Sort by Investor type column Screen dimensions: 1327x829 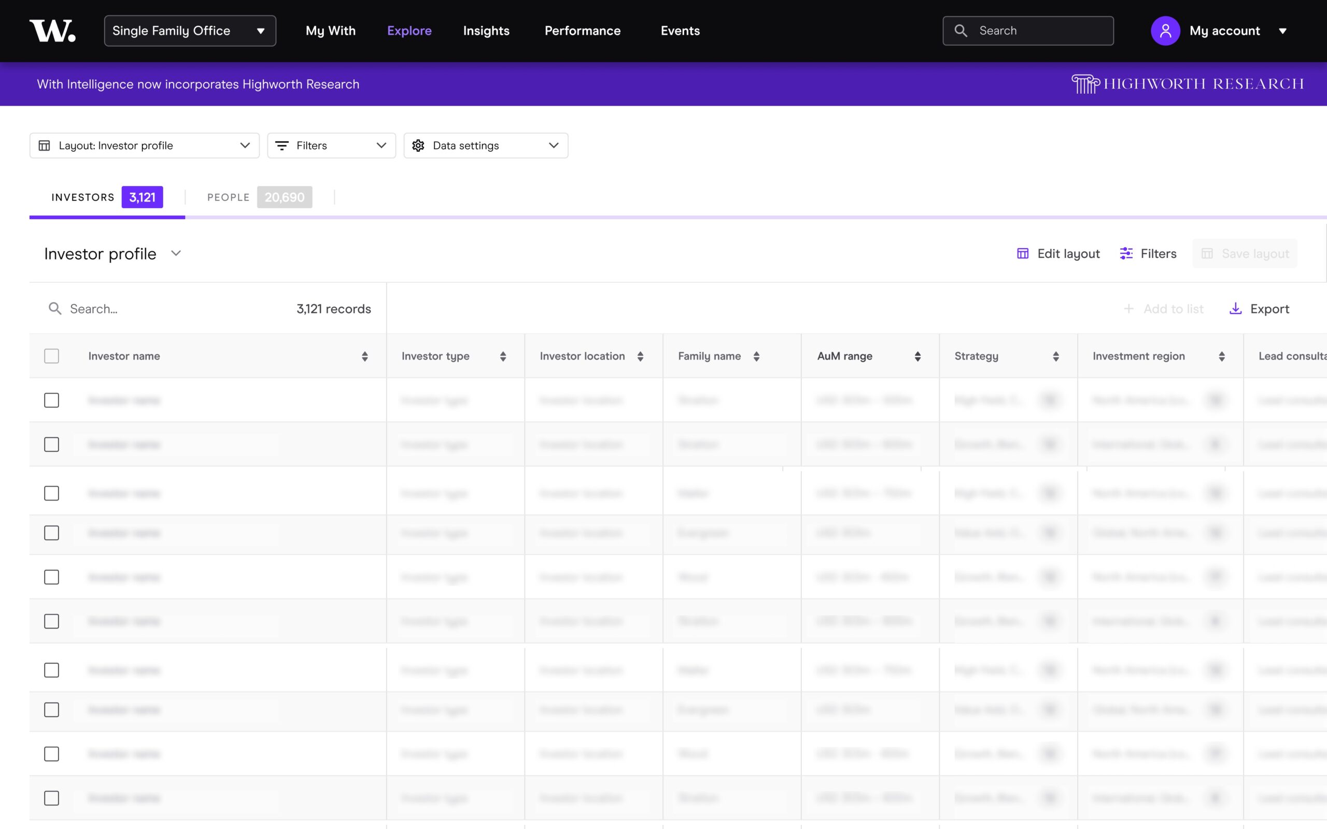point(503,356)
